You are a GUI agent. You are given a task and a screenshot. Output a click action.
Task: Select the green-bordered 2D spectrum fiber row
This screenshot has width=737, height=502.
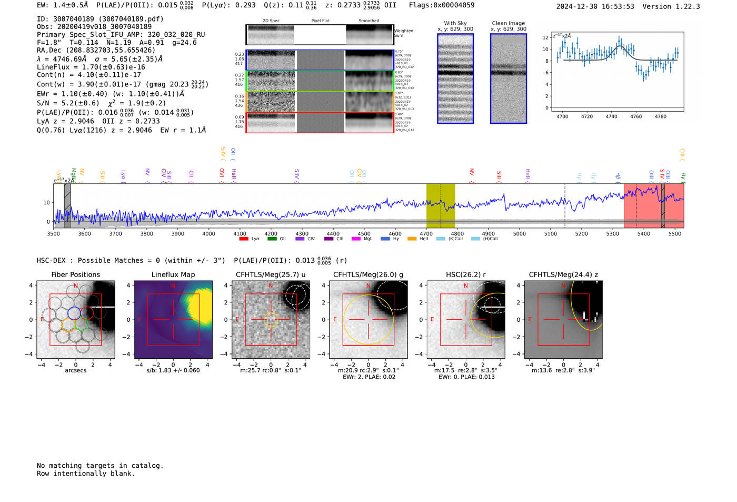320,81
